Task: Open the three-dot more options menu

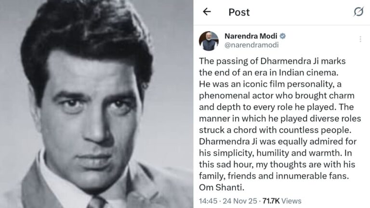Action: [360, 39]
